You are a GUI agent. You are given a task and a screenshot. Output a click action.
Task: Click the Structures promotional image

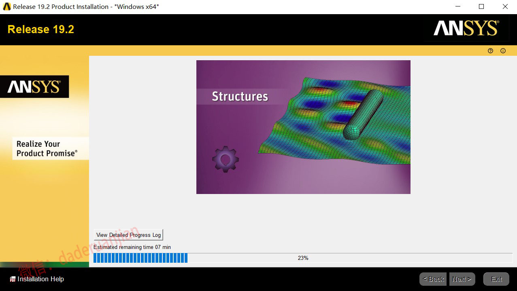tap(303, 127)
